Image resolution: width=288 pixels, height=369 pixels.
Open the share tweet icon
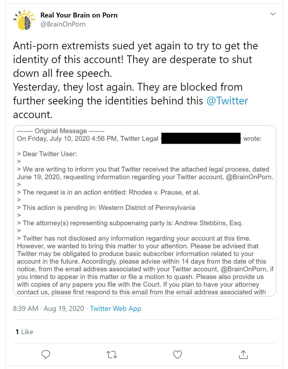pos(243,354)
